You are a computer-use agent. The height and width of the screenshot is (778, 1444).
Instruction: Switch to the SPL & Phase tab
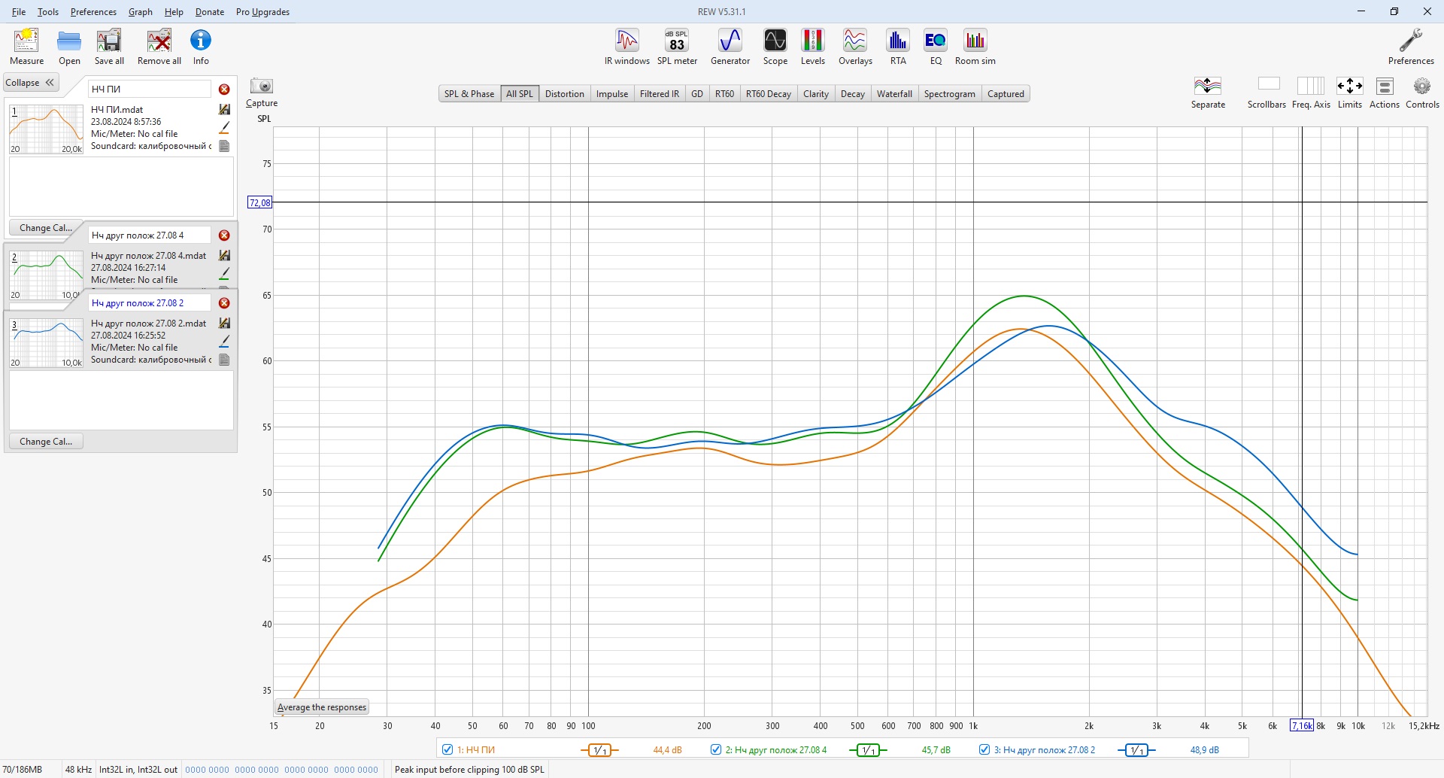pos(469,94)
